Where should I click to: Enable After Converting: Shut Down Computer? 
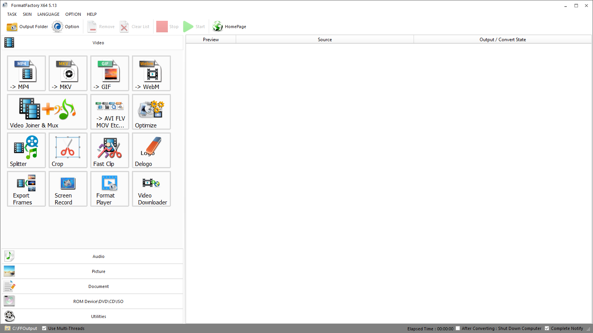click(458, 328)
